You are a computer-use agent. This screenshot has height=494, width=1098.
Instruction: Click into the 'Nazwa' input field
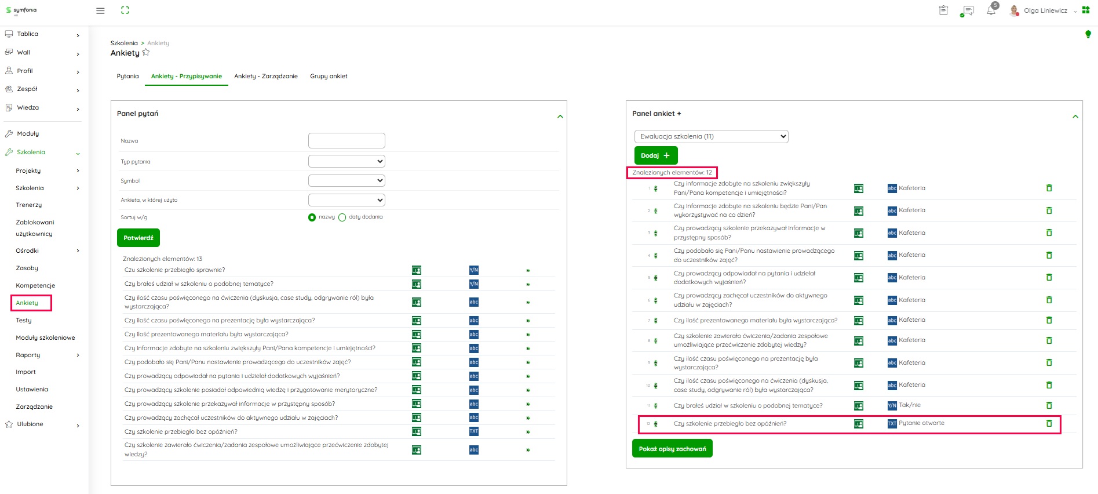click(x=346, y=141)
